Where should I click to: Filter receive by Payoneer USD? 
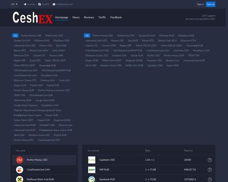154,61
